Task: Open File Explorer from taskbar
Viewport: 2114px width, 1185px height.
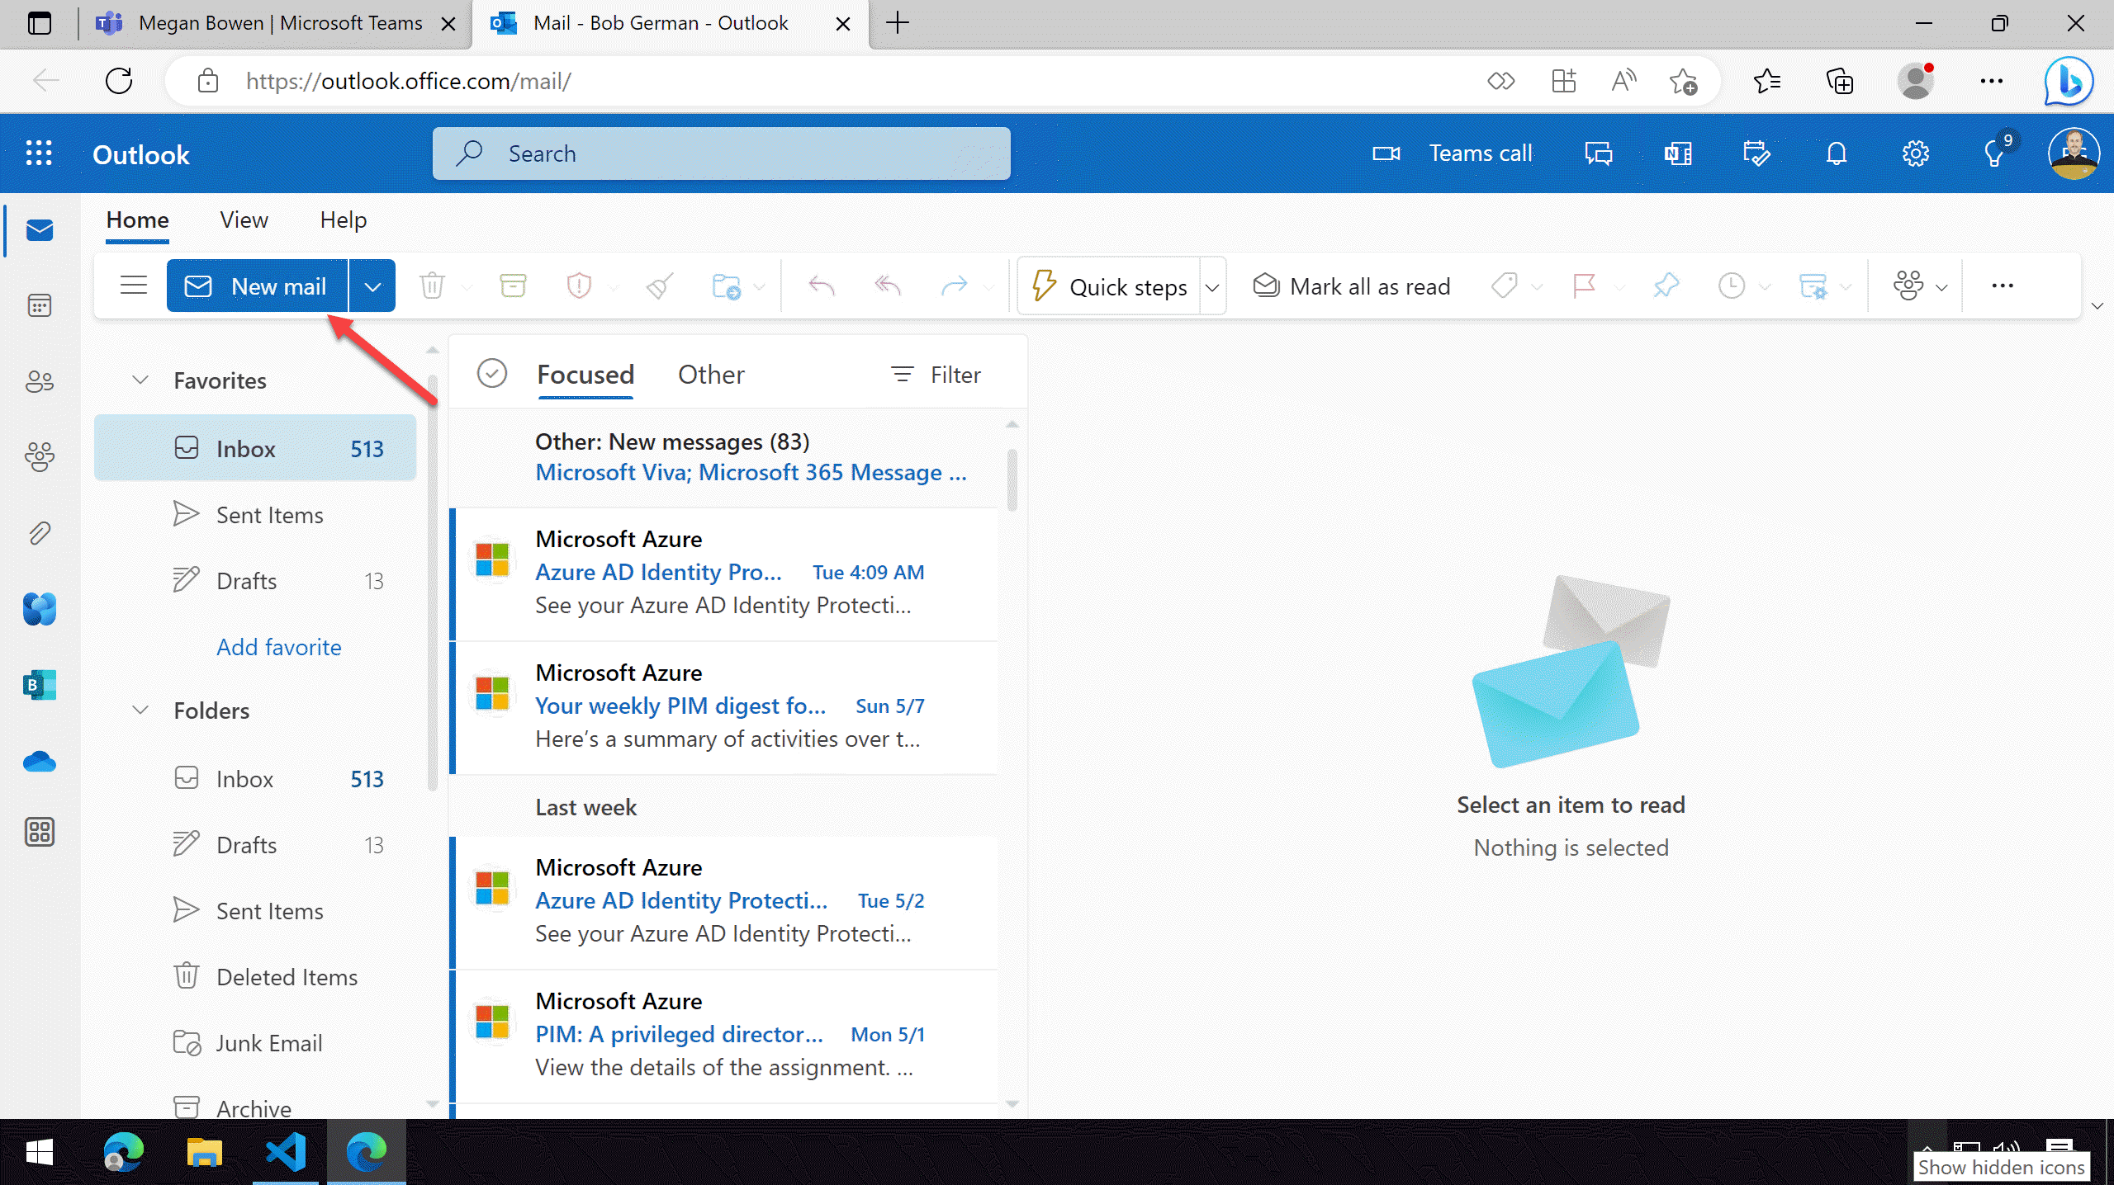Action: pos(204,1152)
